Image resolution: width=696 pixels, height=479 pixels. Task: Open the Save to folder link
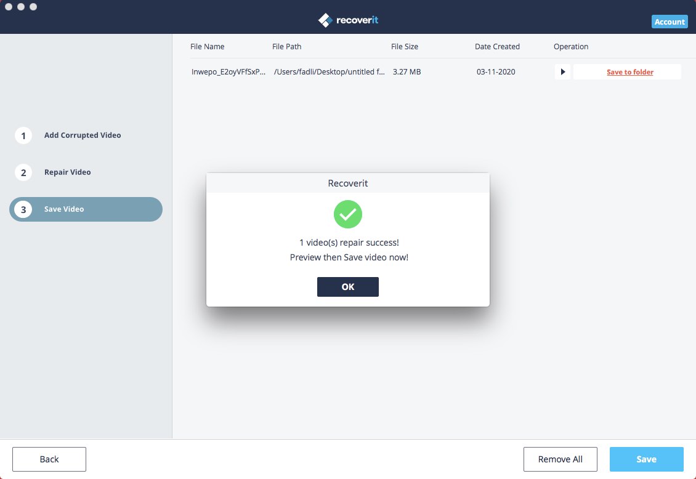click(x=629, y=72)
